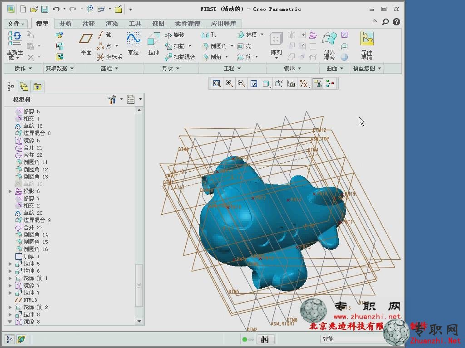Open the Display Style dropdown

[266, 84]
